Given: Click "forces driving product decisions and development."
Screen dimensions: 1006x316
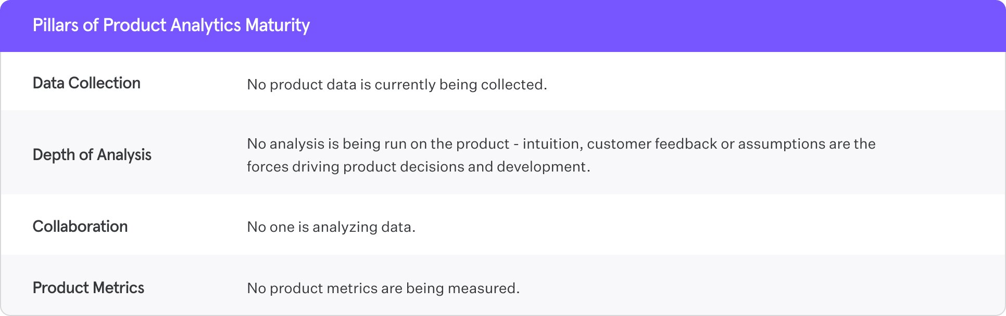Looking at the screenshot, I should click(x=418, y=167).
